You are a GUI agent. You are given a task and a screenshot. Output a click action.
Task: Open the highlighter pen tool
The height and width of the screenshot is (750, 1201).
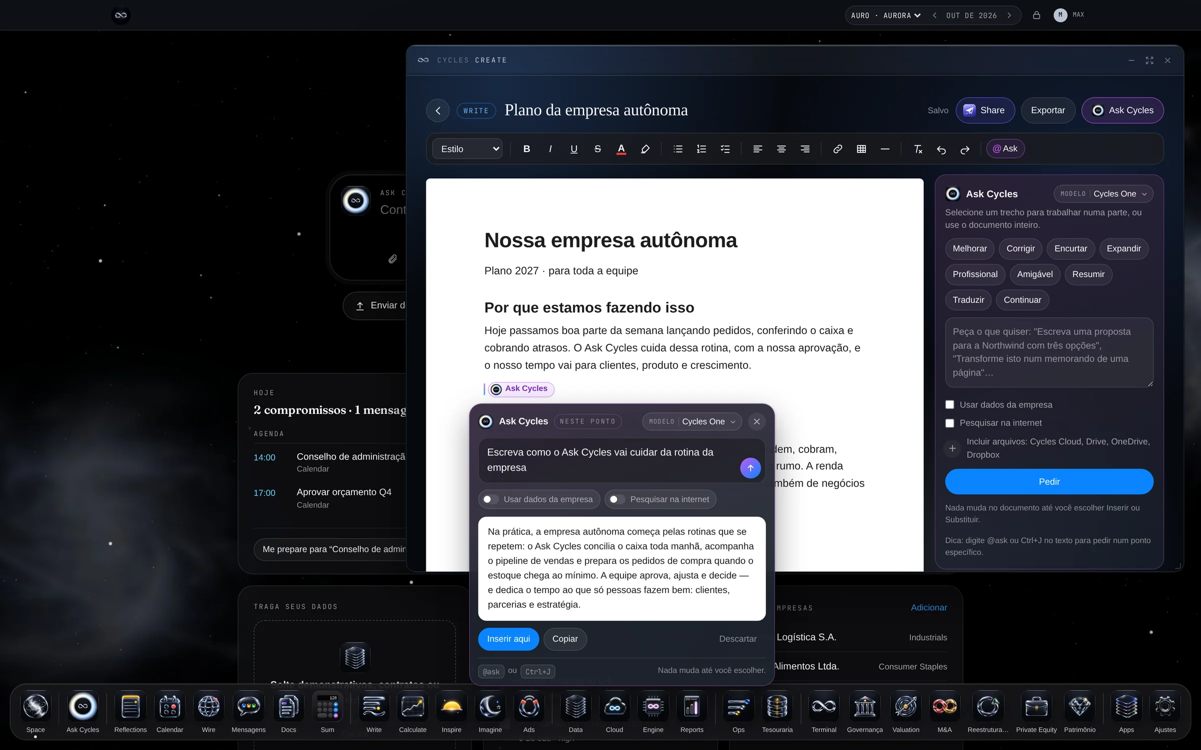pyautogui.click(x=645, y=149)
